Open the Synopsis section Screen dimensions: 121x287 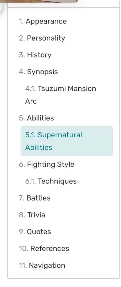click(38, 72)
